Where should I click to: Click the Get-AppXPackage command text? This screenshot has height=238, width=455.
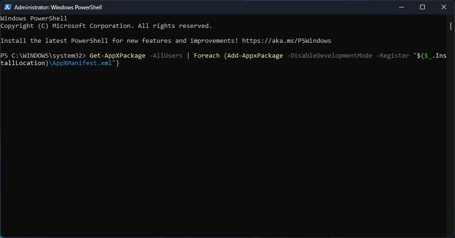point(117,56)
